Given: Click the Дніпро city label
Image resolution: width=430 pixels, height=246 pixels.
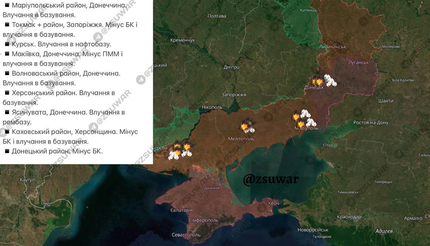Looking at the screenshot, I should point(231,67).
